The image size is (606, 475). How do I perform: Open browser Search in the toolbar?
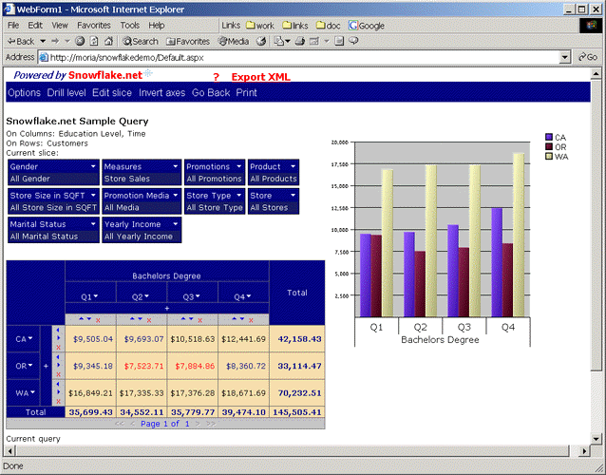tap(139, 41)
